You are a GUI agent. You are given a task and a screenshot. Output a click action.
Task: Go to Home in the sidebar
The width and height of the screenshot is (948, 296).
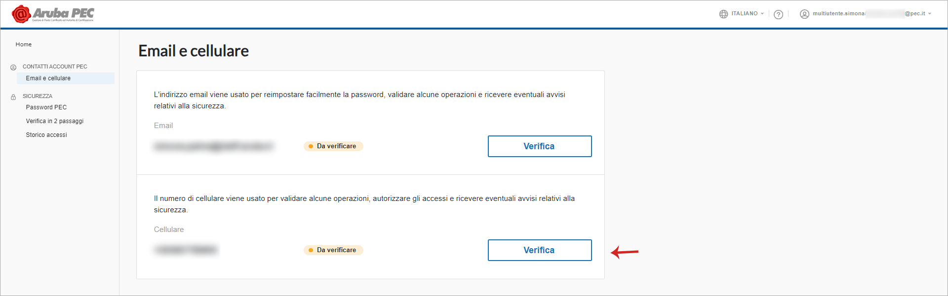coord(24,44)
